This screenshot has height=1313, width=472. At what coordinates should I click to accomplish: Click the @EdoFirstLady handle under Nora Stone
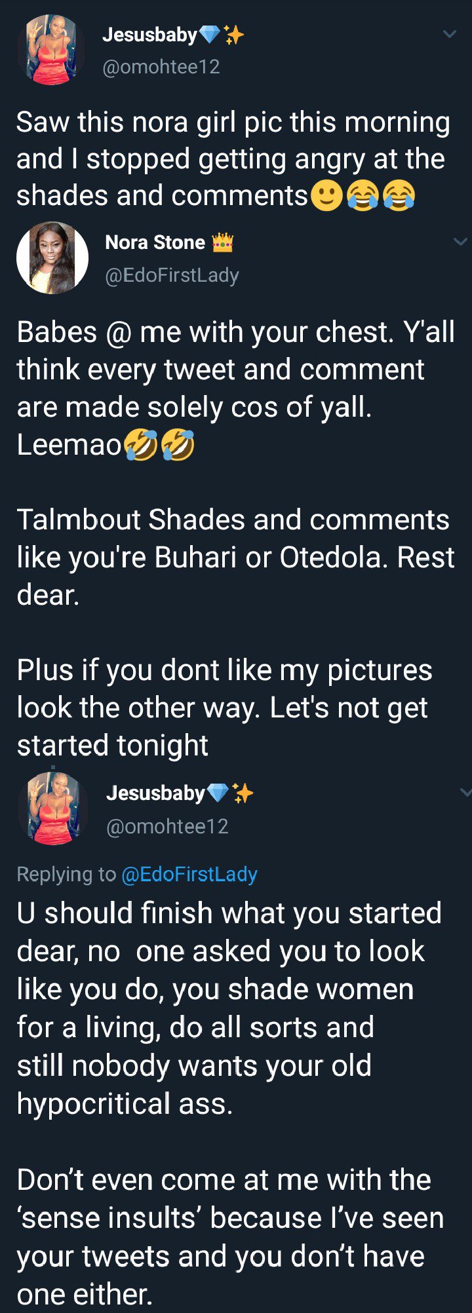pos(172,275)
